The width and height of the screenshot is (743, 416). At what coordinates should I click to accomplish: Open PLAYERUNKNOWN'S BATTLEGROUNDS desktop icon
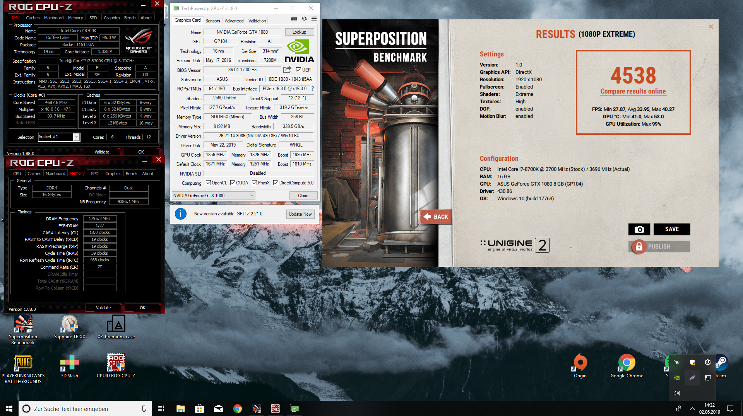pyautogui.click(x=23, y=369)
